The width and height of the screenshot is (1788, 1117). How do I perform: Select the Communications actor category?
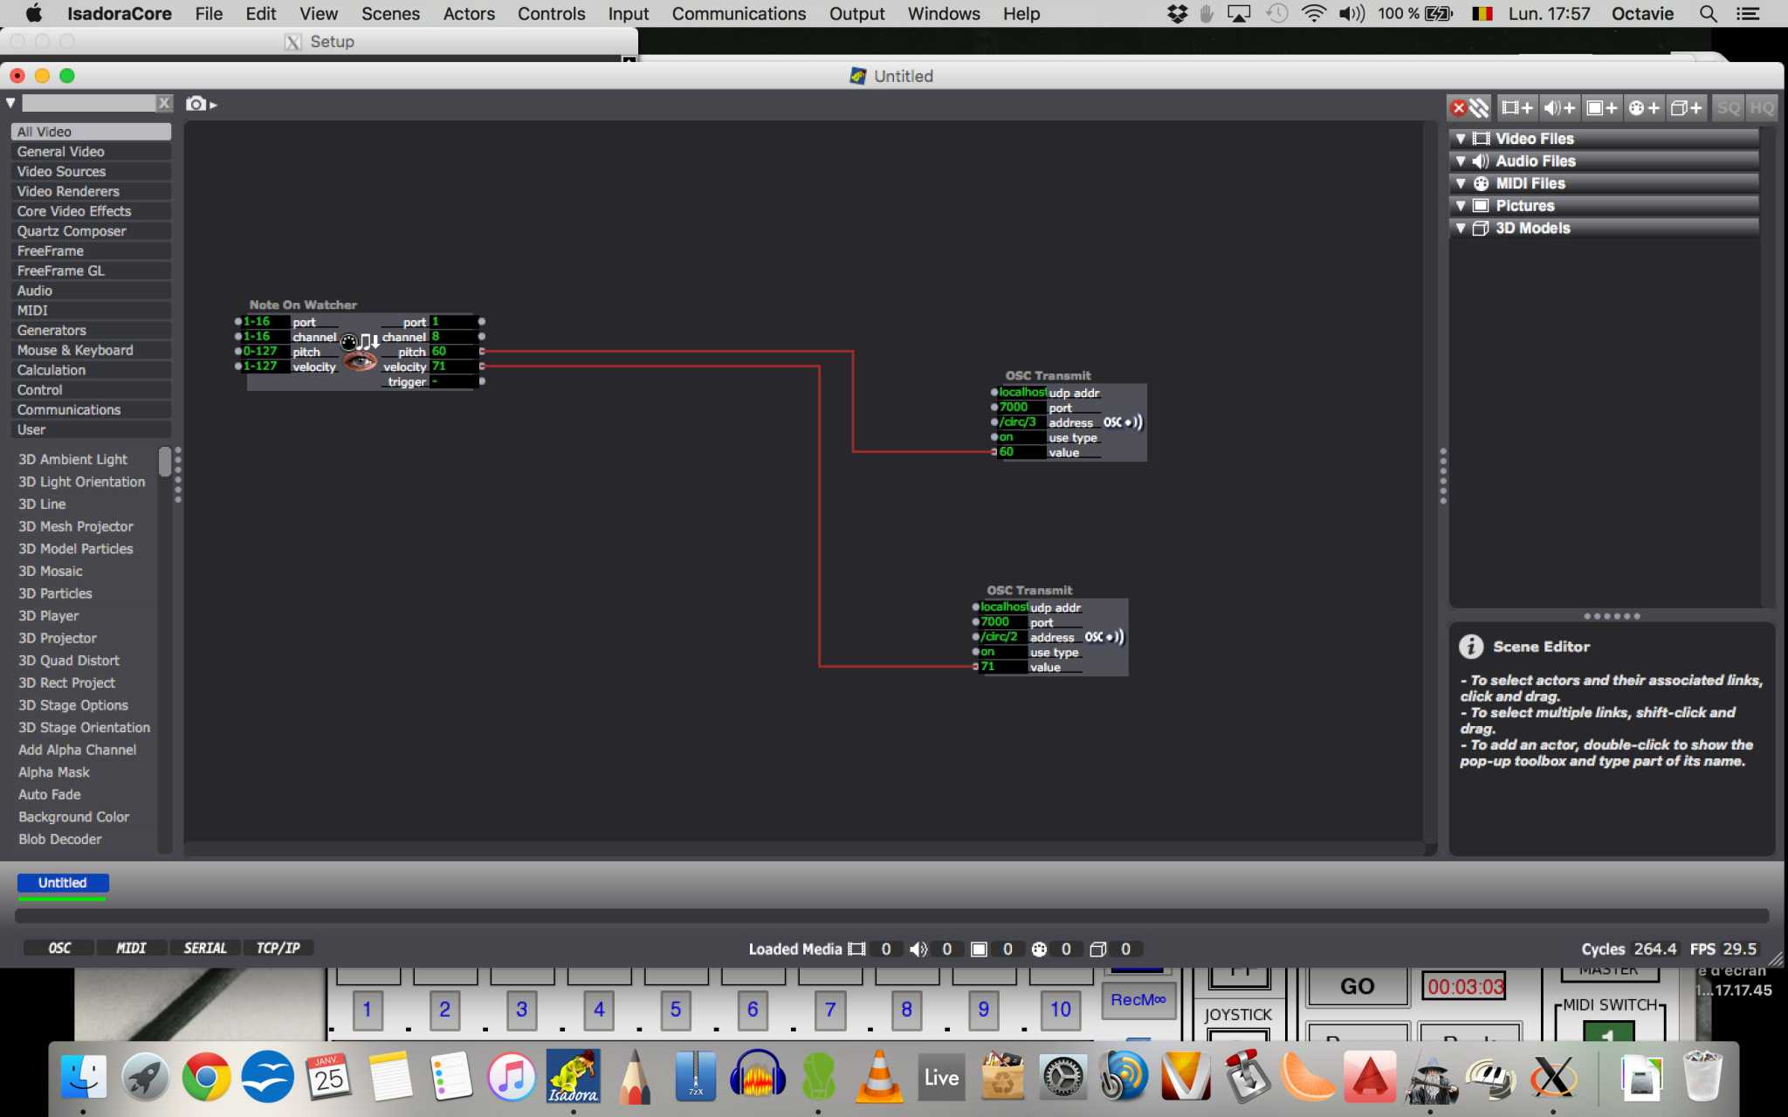[69, 409]
